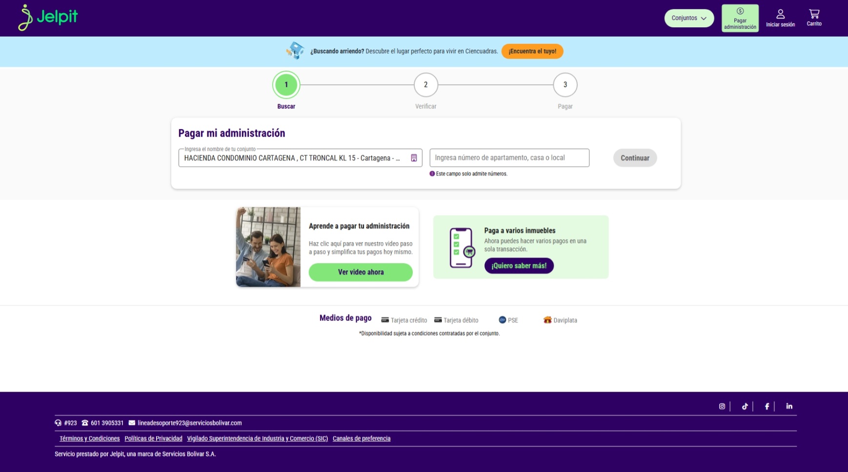Click Ver video ahora button
Image resolution: width=848 pixels, height=472 pixels.
[x=361, y=272]
